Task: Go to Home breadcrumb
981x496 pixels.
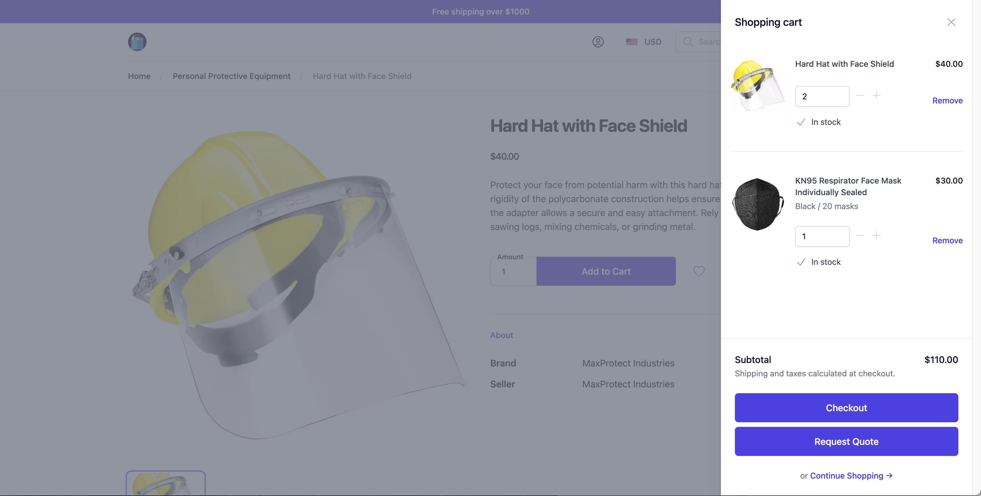Action: [x=139, y=76]
